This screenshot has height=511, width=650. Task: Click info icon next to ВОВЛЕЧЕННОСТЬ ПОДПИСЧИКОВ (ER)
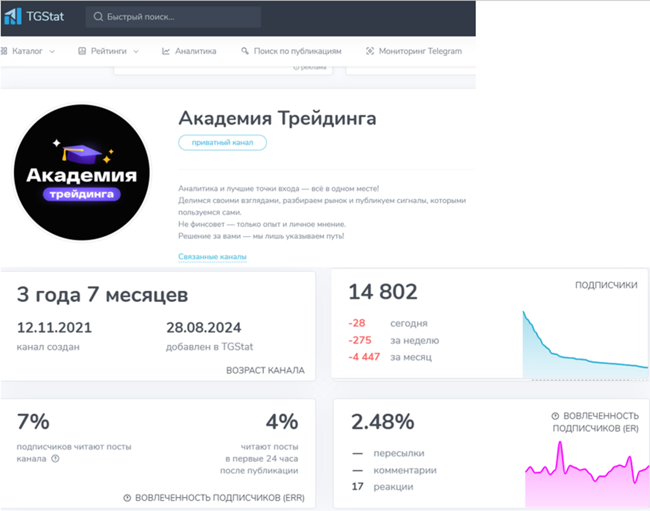[555, 416]
